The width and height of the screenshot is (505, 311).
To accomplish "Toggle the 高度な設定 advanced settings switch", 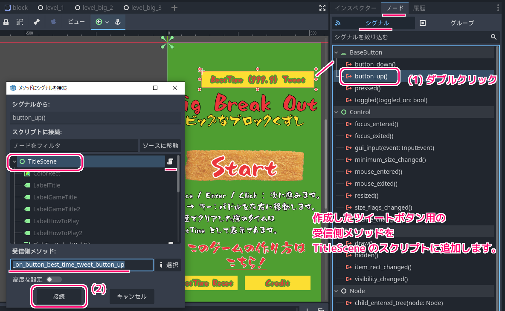I will click(x=54, y=279).
